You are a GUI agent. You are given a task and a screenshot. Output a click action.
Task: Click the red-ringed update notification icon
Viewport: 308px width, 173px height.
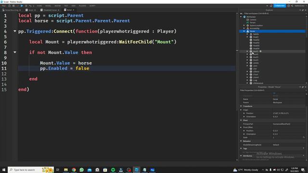(x=271, y=6)
